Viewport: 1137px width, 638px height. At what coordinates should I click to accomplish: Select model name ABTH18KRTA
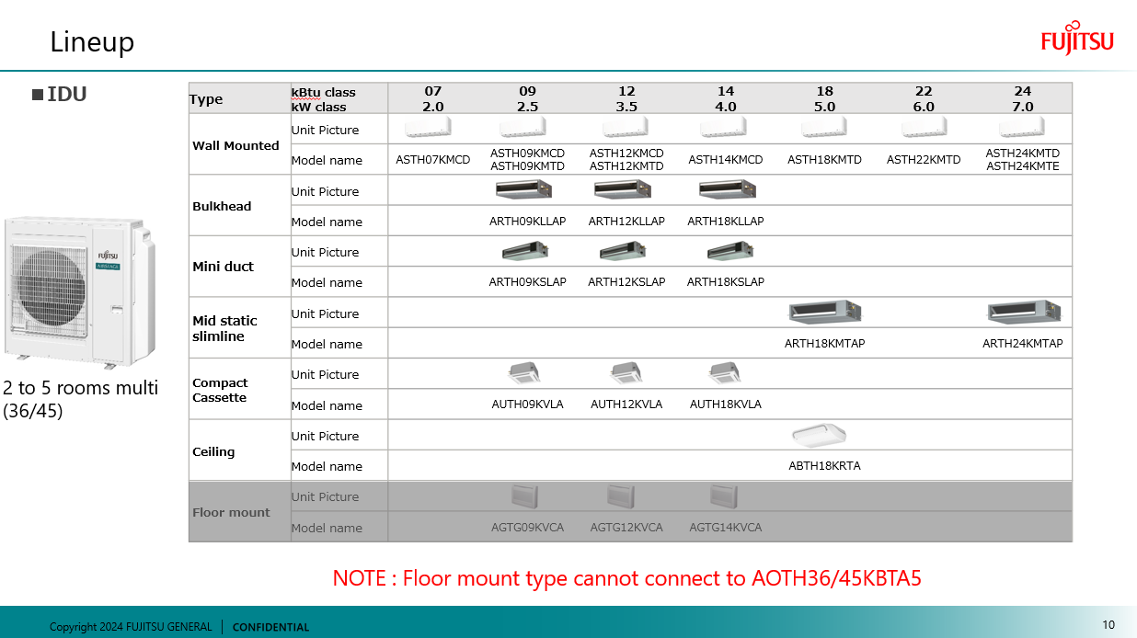(x=825, y=466)
